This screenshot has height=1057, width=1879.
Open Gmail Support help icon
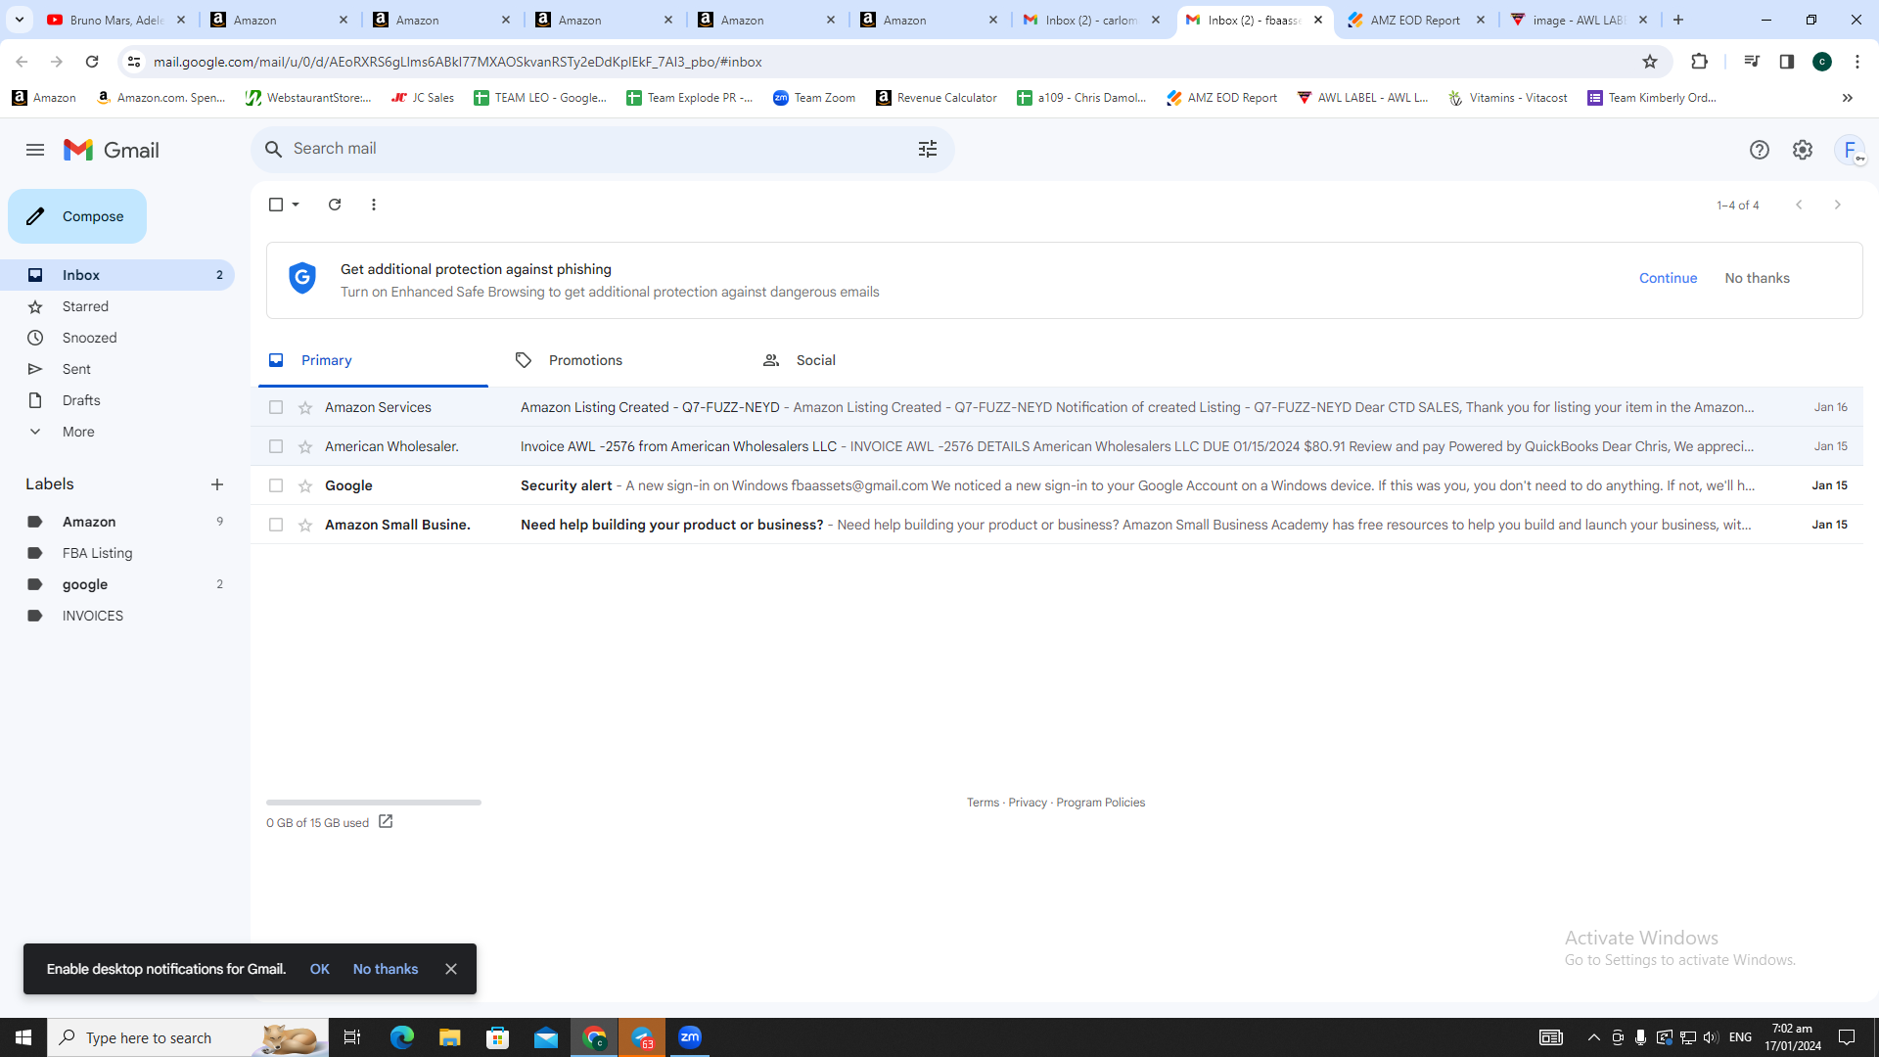[x=1760, y=150]
